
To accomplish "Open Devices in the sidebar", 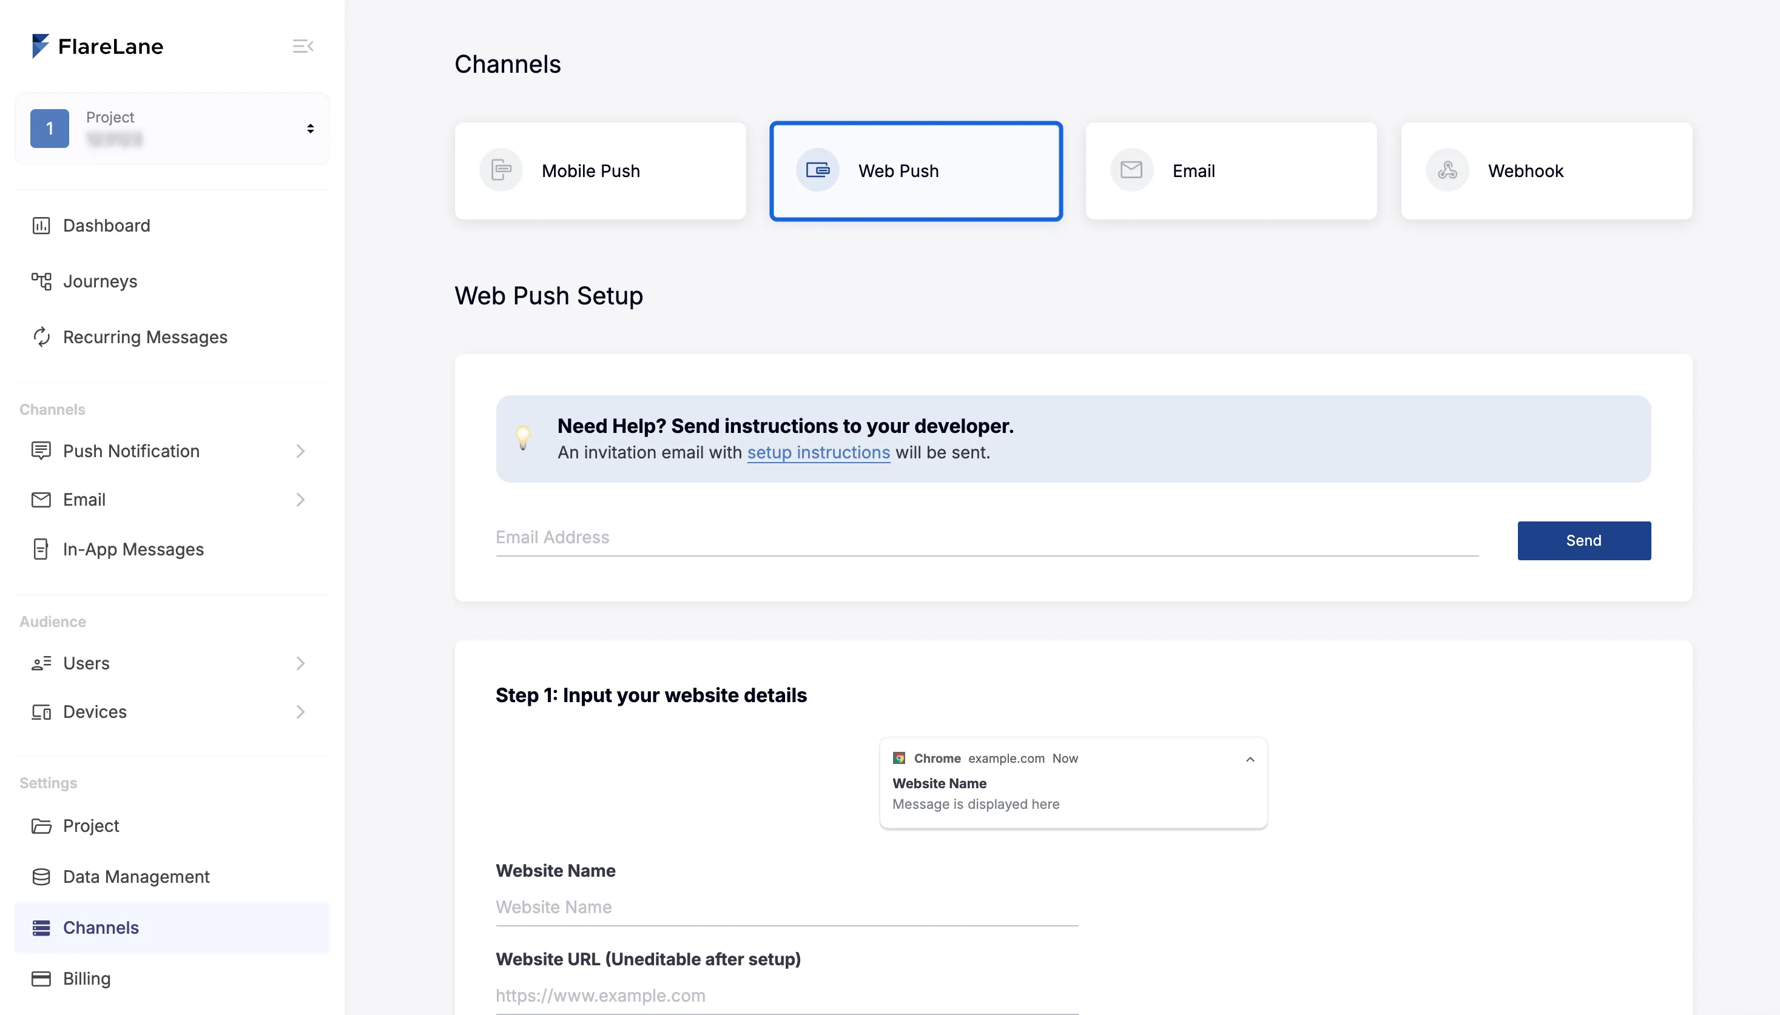I will click(172, 712).
